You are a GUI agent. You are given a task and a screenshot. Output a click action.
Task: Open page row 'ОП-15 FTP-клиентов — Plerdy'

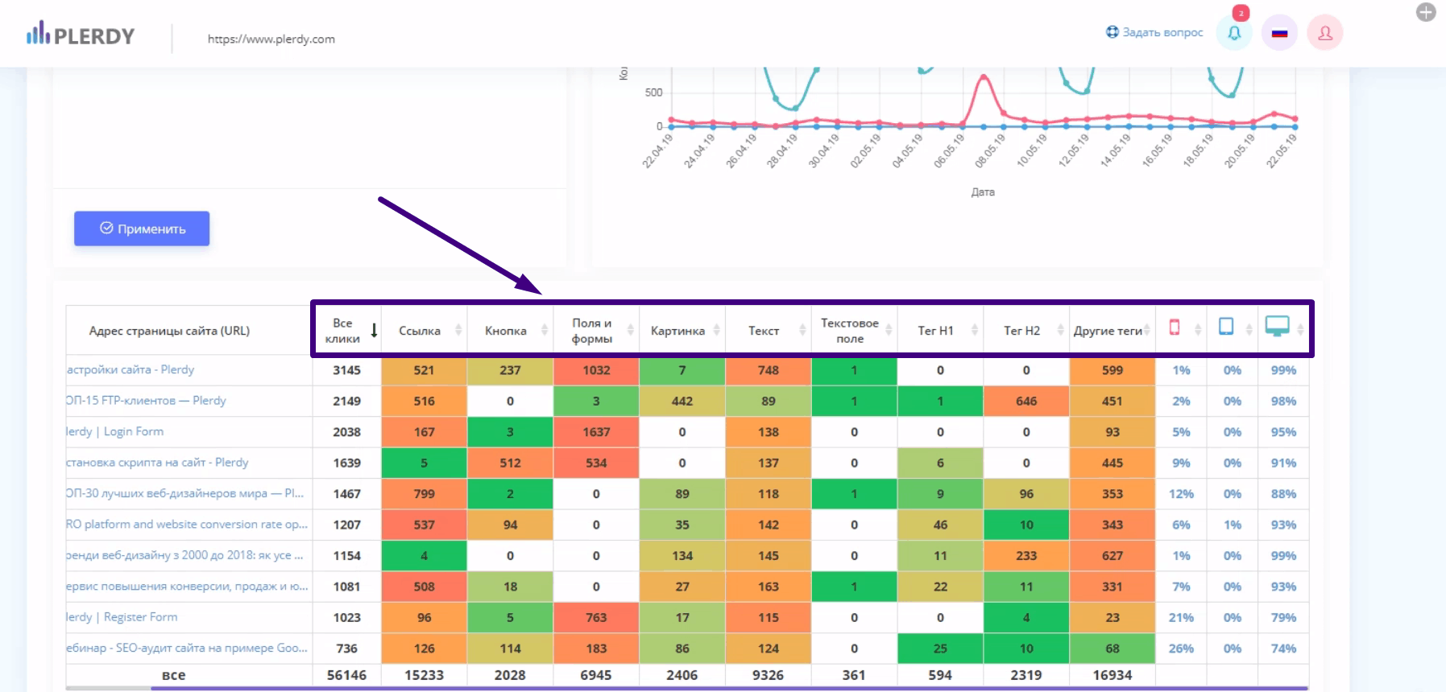pyautogui.click(x=146, y=400)
